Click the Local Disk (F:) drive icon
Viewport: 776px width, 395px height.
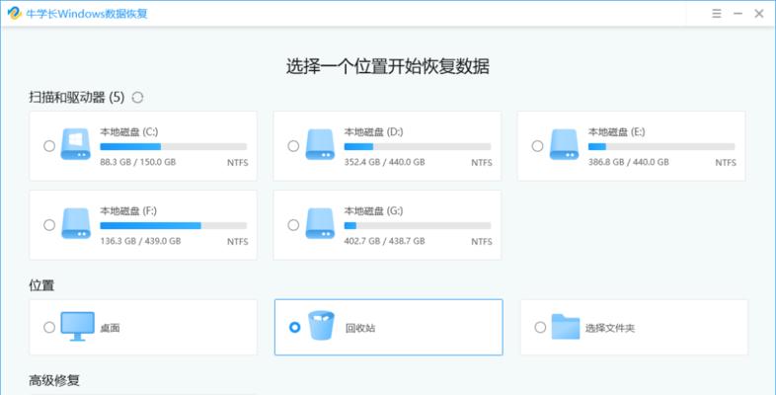76,223
